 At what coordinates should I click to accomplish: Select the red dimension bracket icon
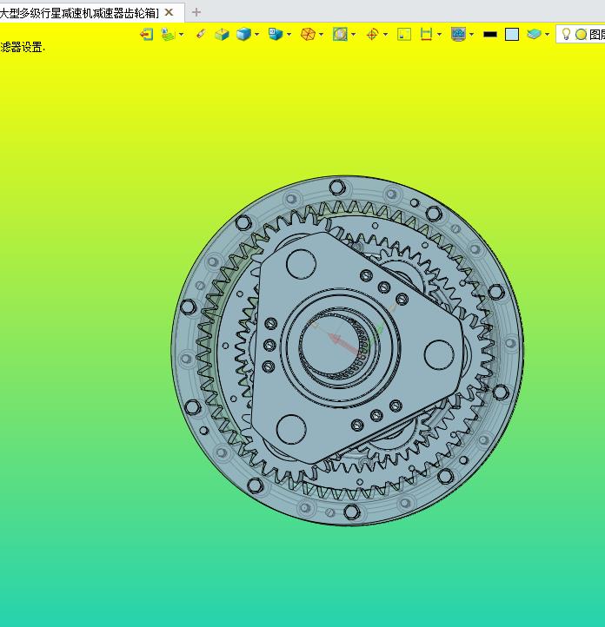[x=426, y=35]
